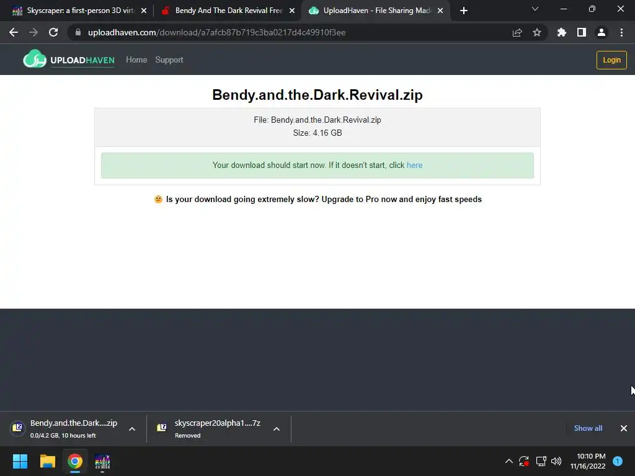This screenshot has height=476, width=635.
Task: View site information via lock icon
Action: pos(78,32)
